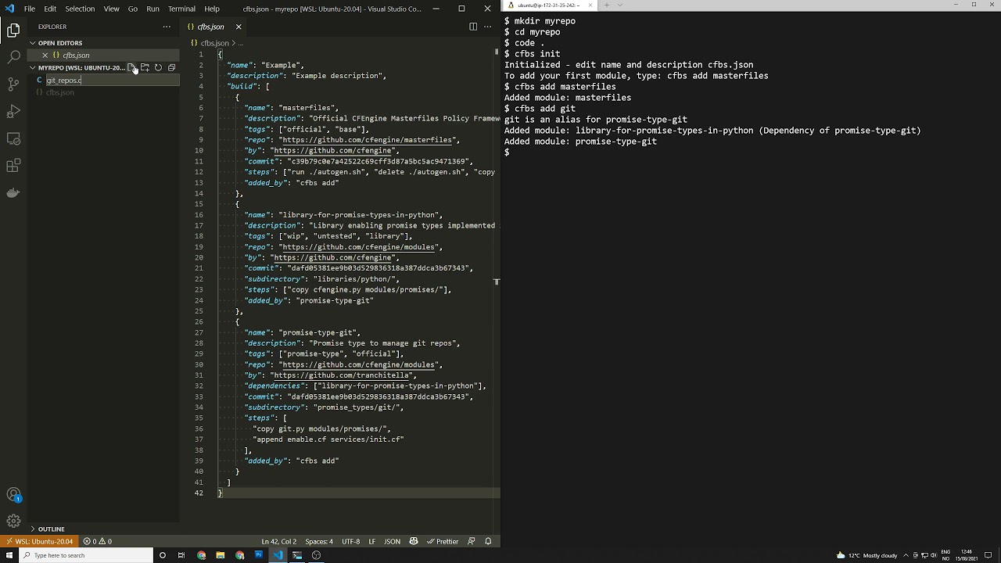Viewport: 1001px width, 563px height.
Task: Show notifications bell in status bar
Action: click(488, 541)
